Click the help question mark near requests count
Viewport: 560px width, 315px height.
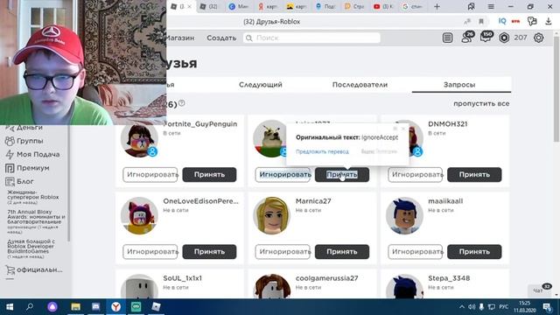coord(182,103)
